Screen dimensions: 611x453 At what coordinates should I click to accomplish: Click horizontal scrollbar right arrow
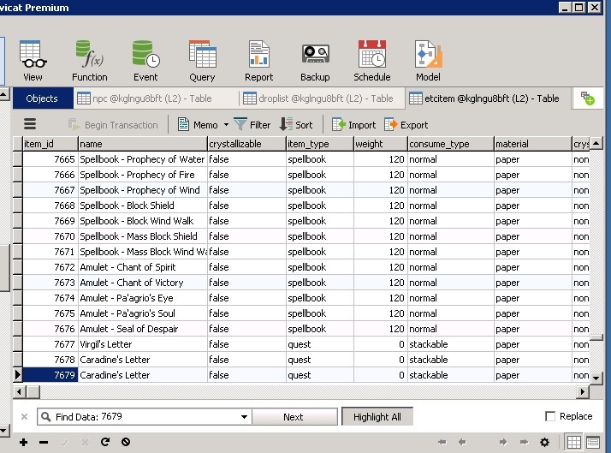(x=583, y=391)
